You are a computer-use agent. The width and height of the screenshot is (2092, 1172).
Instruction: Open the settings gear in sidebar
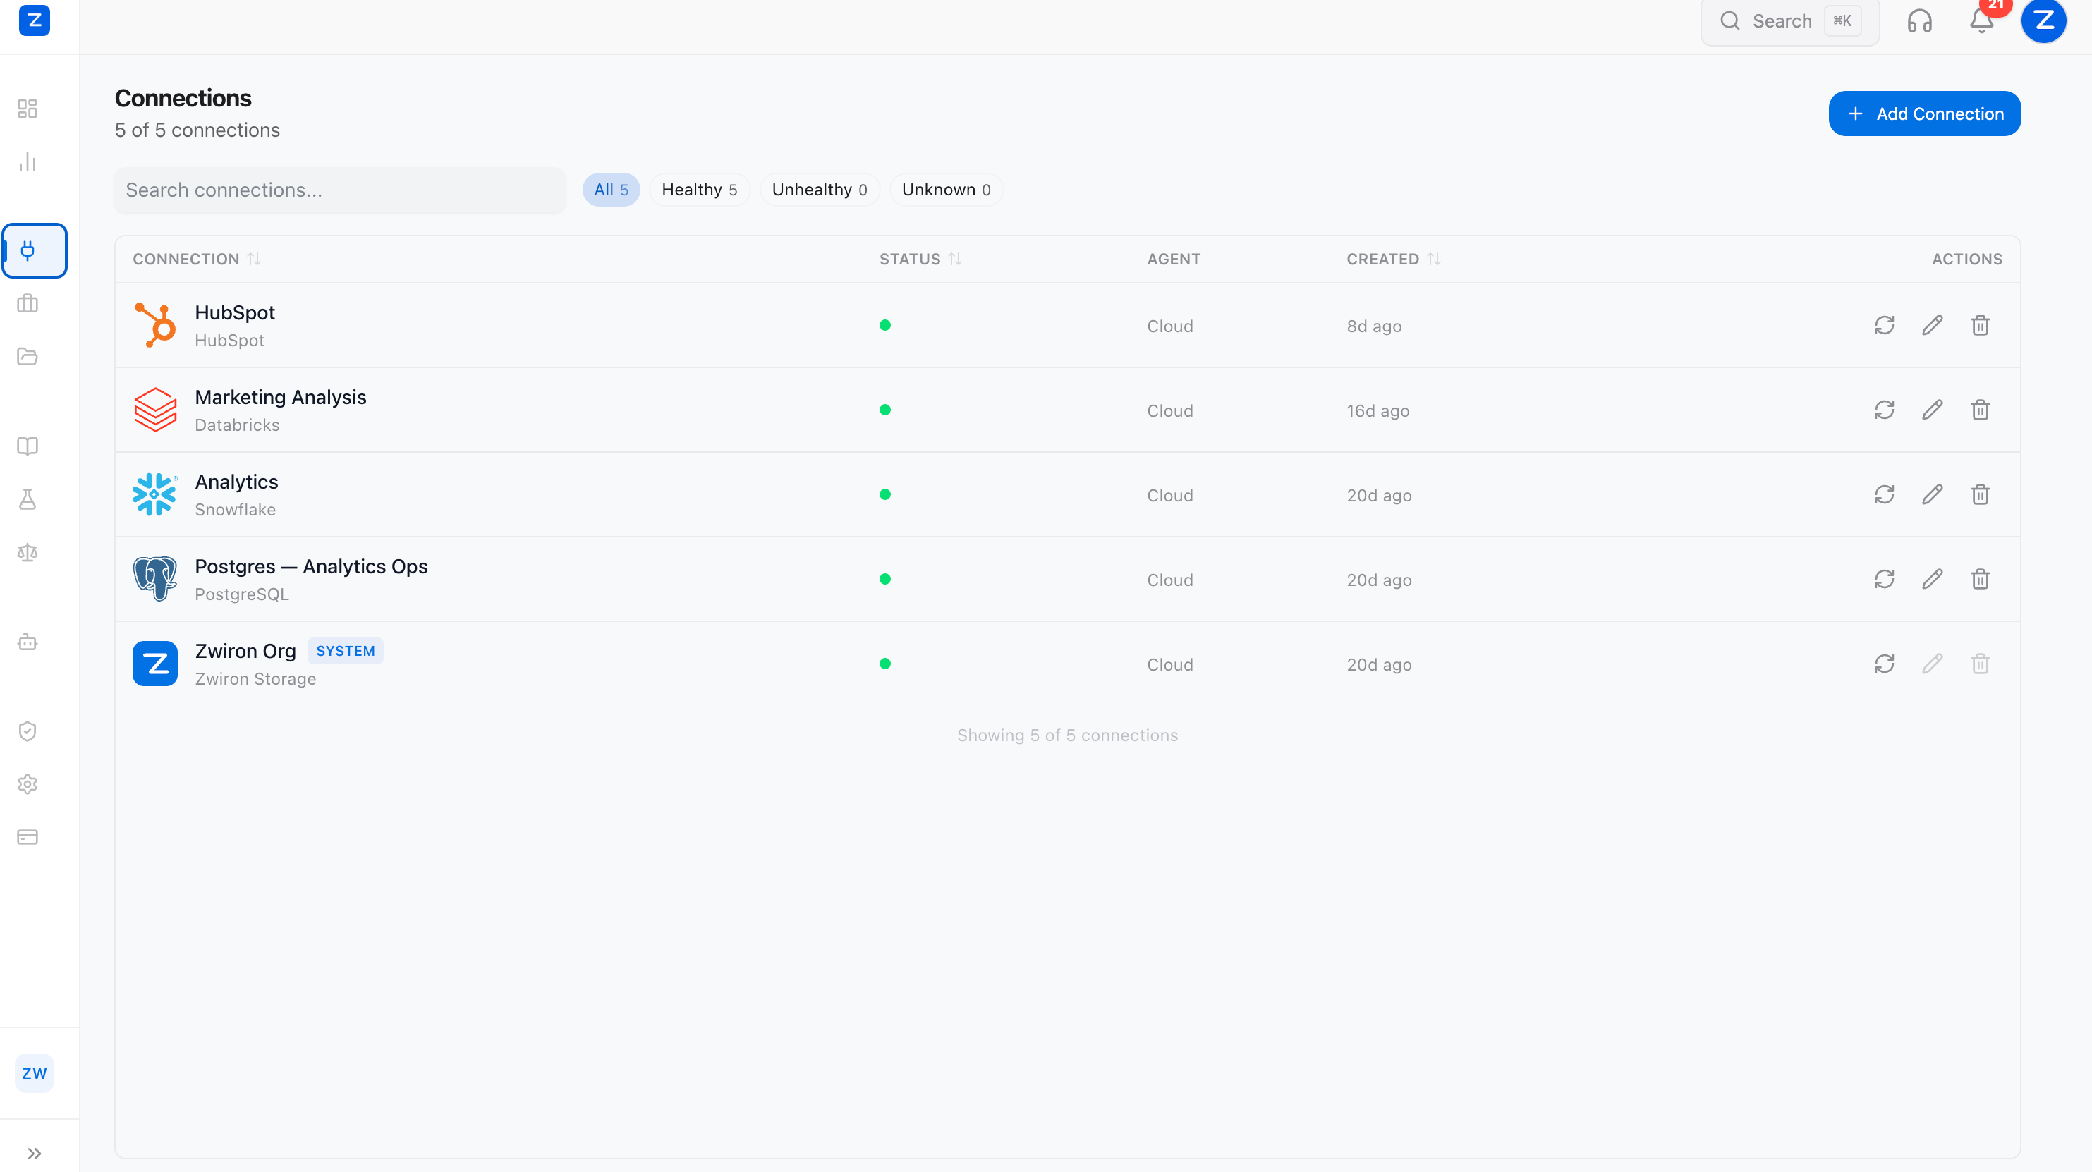pyautogui.click(x=28, y=783)
